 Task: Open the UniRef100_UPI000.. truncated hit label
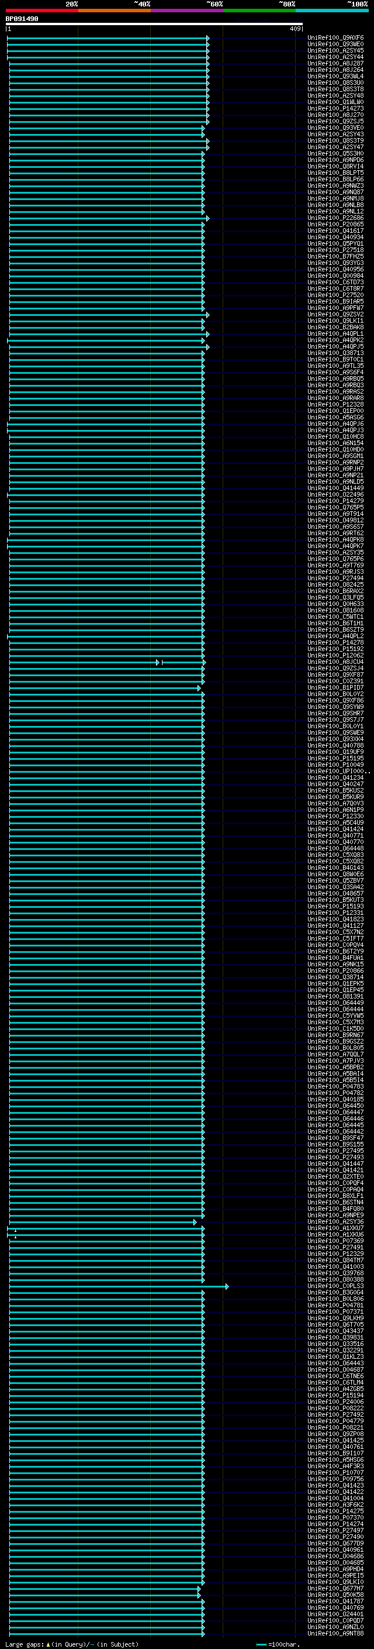[338, 772]
